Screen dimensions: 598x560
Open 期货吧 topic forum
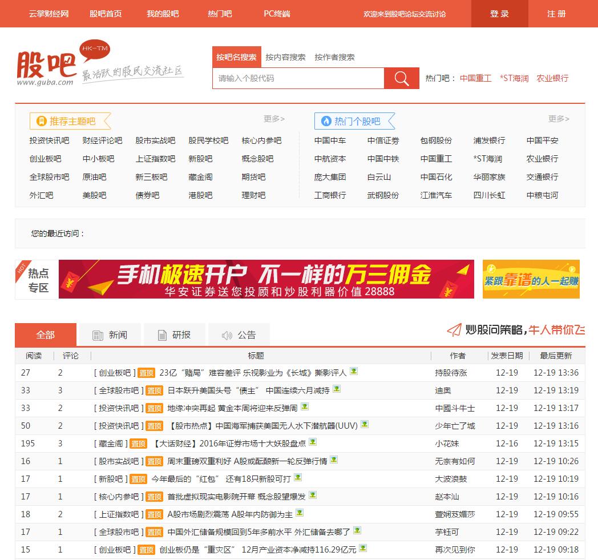(253, 177)
